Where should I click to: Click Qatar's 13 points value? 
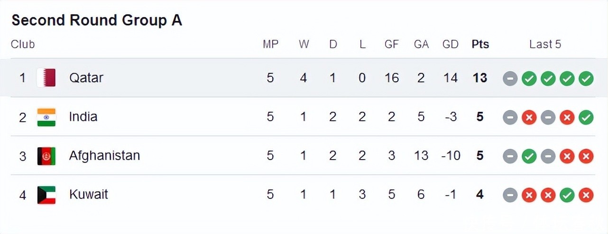[x=480, y=78]
